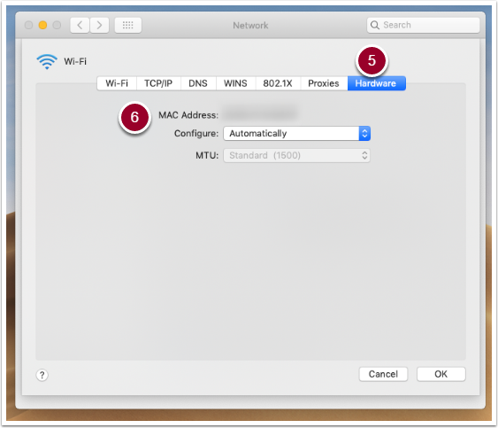Image resolution: width=498 pixels, height=428 pixels.
Task: Click the yellow minimize window button
Action: [x=42, y=25]
